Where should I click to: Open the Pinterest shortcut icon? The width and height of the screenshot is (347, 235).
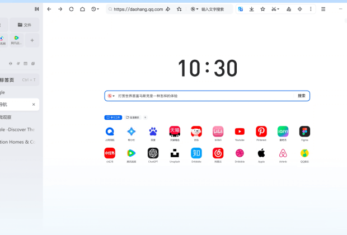[261, 131]
